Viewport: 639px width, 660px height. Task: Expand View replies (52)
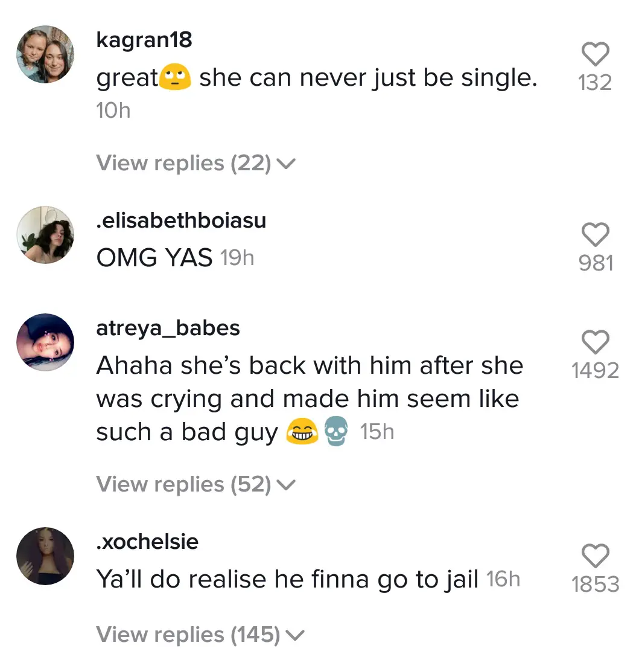(196, 484)
